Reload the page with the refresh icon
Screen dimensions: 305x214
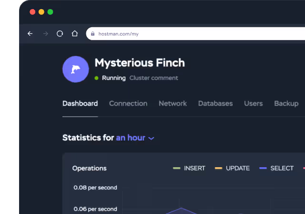pos(60,34)
